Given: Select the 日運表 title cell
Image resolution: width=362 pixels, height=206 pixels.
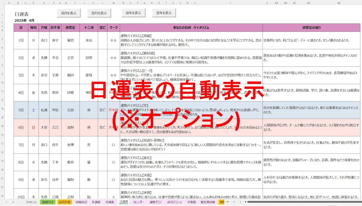Looking at the screenshot, I should click(22, 14).
